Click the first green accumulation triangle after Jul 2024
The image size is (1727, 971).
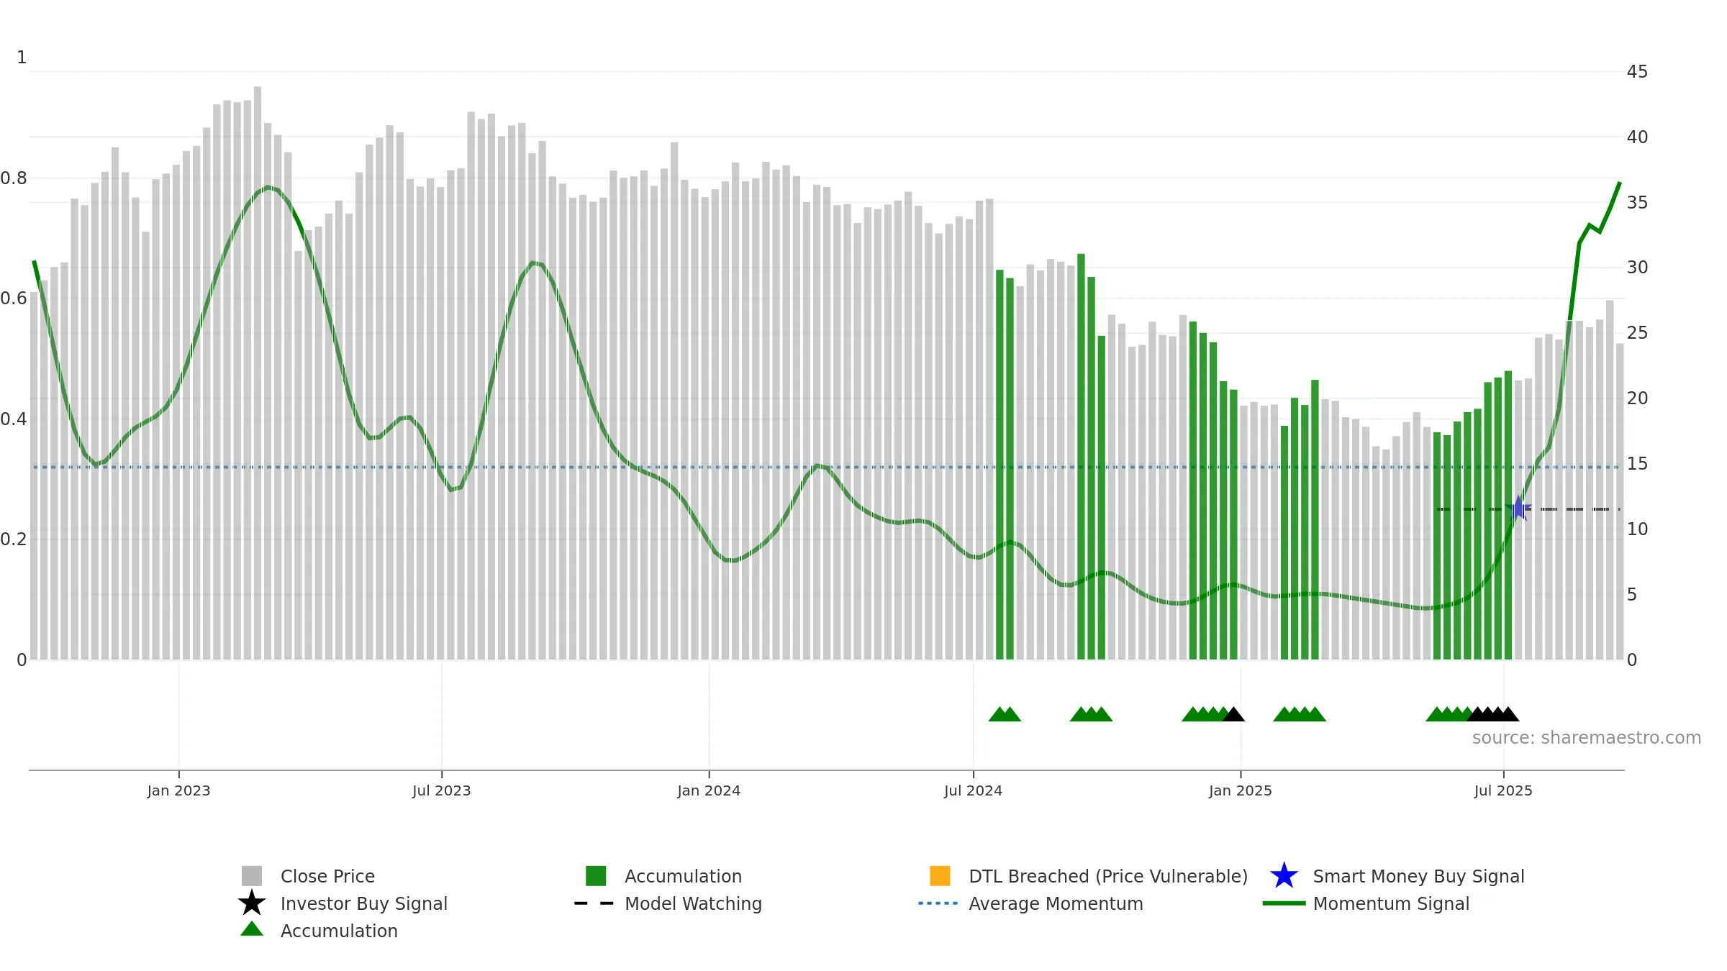[x=999, y=714]
